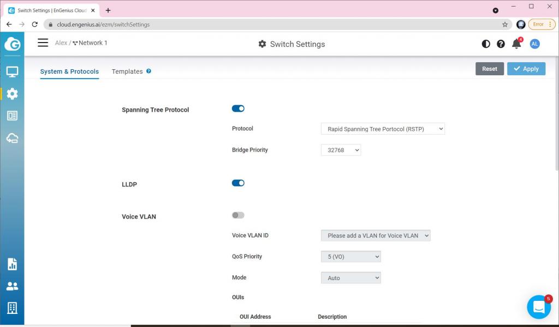Click the Spanning Tree Protocol label
The image size is (559, 327).
(x=156, y=110)
